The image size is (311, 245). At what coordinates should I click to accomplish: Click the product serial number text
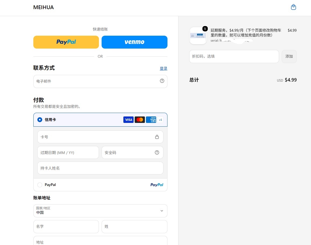pos(231,41)
